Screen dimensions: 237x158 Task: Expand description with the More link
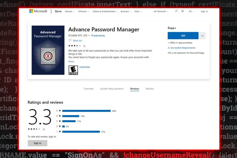tap(71, 61)
